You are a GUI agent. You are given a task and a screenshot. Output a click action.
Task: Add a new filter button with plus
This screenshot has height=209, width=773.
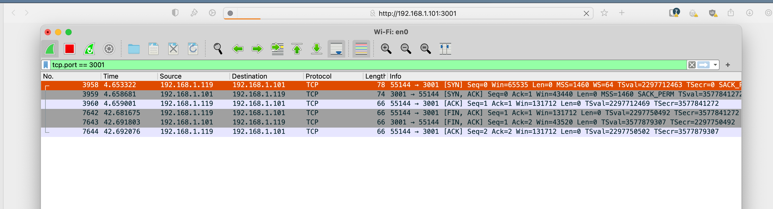coord(728,65)
